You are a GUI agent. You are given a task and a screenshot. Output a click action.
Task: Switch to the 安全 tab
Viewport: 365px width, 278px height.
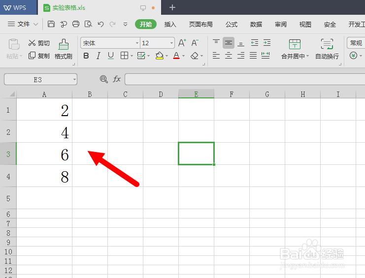(x=330, y=24)
